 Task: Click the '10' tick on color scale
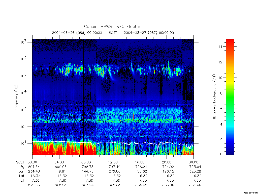point(220,78)
